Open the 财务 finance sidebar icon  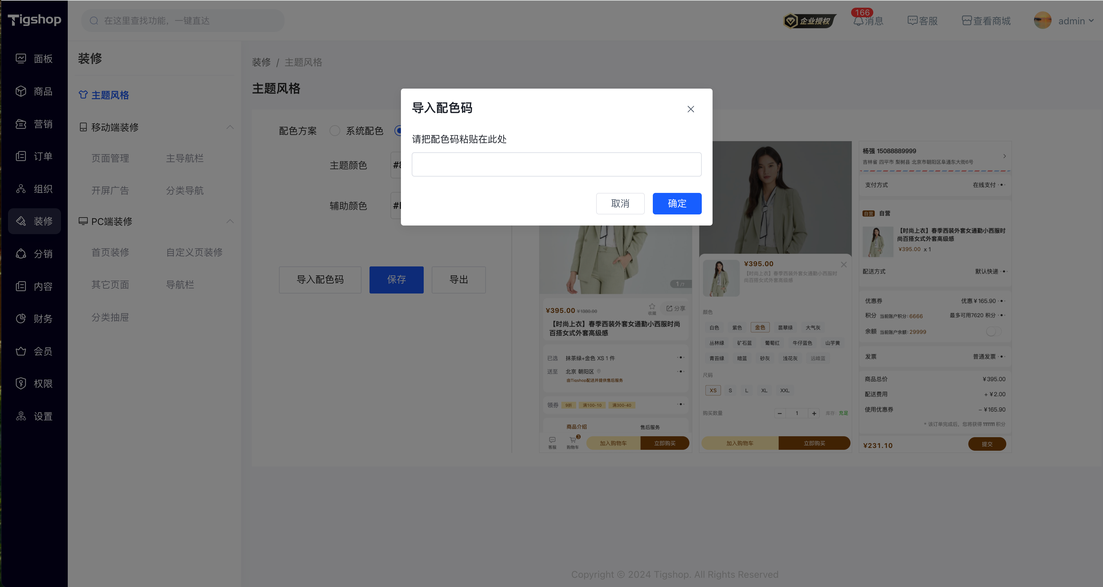[21, 319]
